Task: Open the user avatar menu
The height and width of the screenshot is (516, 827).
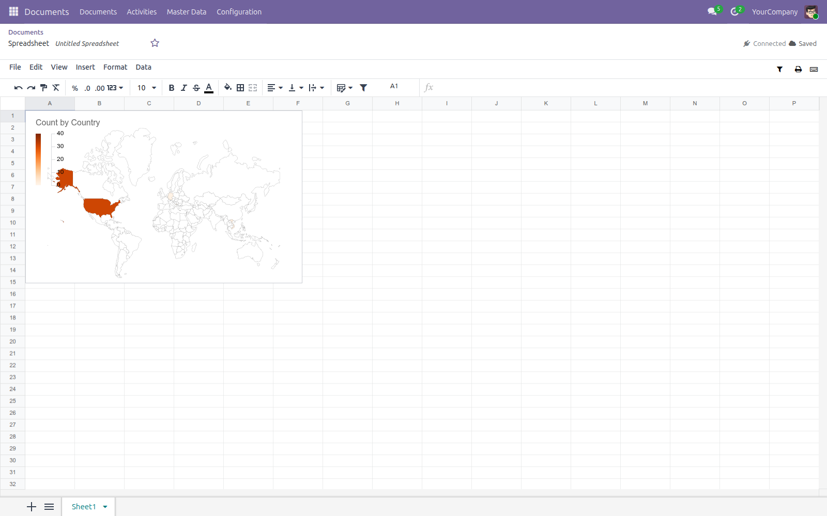Action: tap(811, 12)
